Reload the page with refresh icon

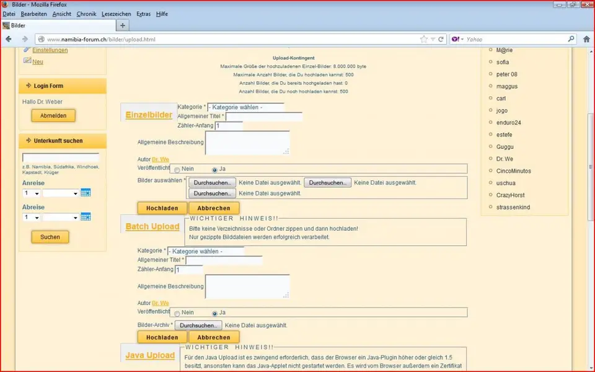441,39
